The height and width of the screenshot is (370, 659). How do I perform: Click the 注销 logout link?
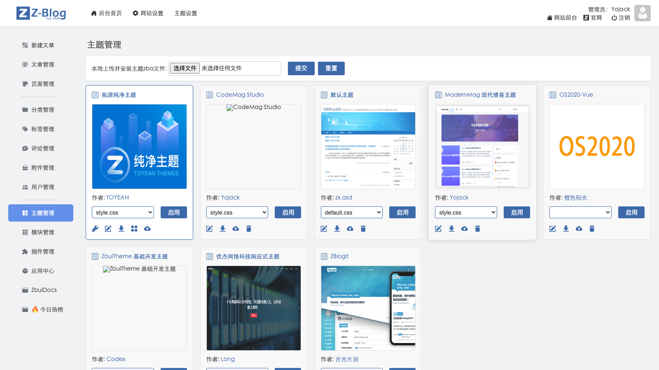click(621, 18)
